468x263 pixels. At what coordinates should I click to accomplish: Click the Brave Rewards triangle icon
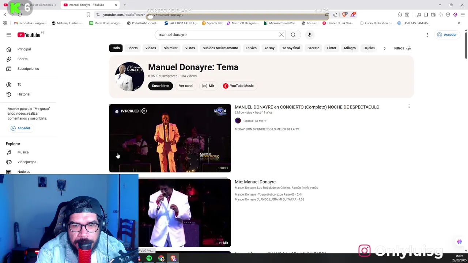pyautogui.click(x=353, y=15)
